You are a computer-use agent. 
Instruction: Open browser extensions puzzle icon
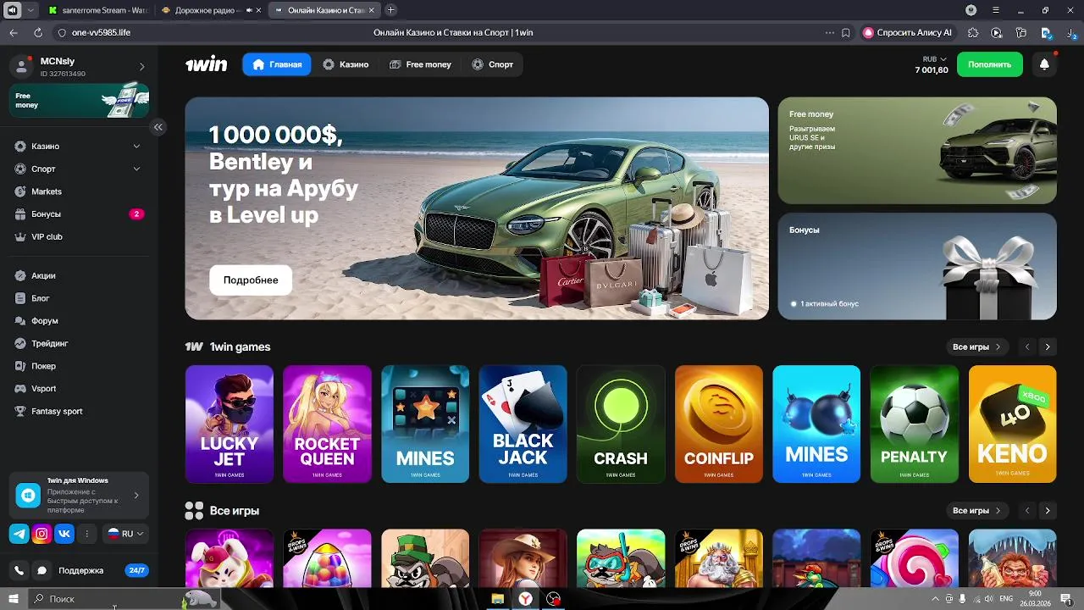tap(972, 32)
